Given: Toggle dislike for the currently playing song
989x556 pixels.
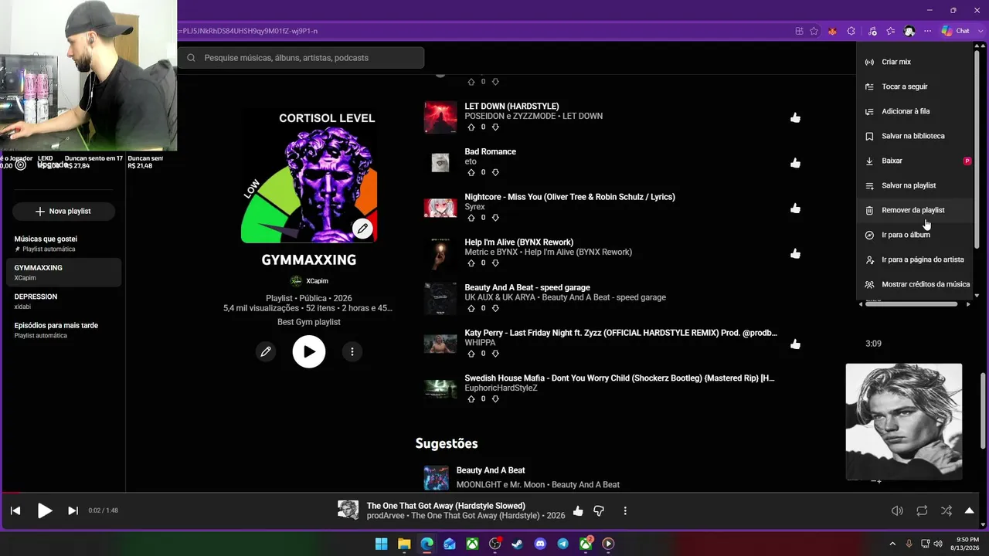Looking at the screenshot, I should tap(599, 510).
